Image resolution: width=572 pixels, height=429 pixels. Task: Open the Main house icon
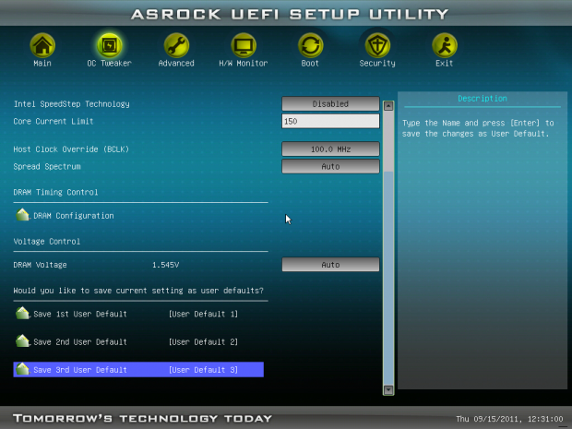coord(42,45)
